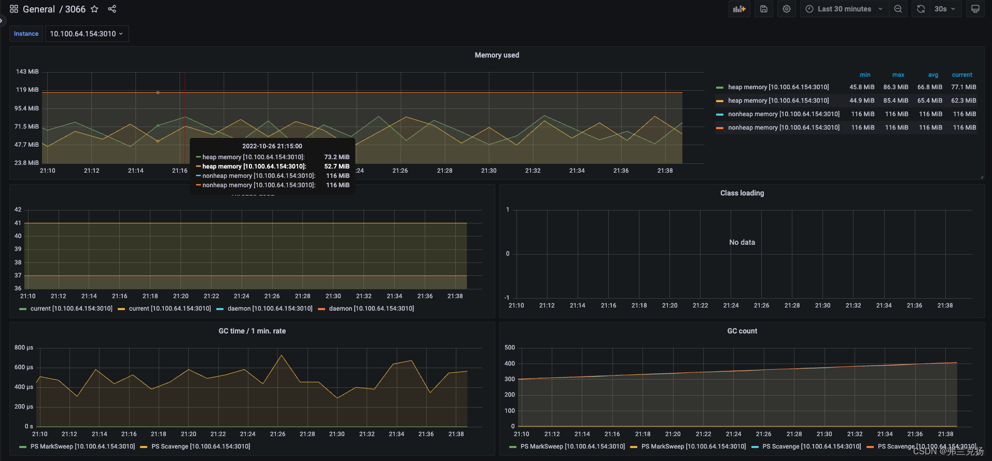The image size is (992, 461).
Task: Click the 65.4 MiB avg heap value
Action: [x=930, y=101]
